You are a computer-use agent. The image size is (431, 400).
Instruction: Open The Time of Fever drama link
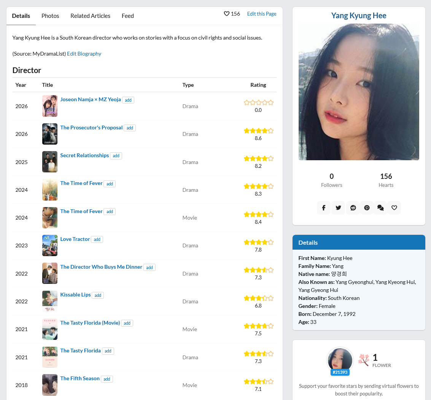click(81, 183)
